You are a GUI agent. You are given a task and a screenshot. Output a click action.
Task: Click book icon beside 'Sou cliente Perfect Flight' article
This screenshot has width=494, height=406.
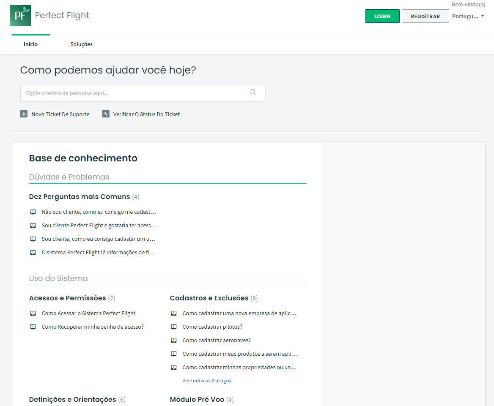tap(33, 225)
